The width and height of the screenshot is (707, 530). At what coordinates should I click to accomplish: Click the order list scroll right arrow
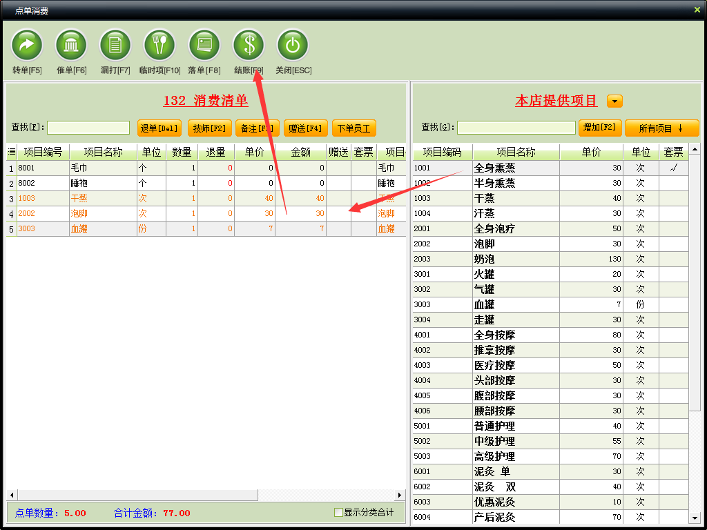(399, 495)
